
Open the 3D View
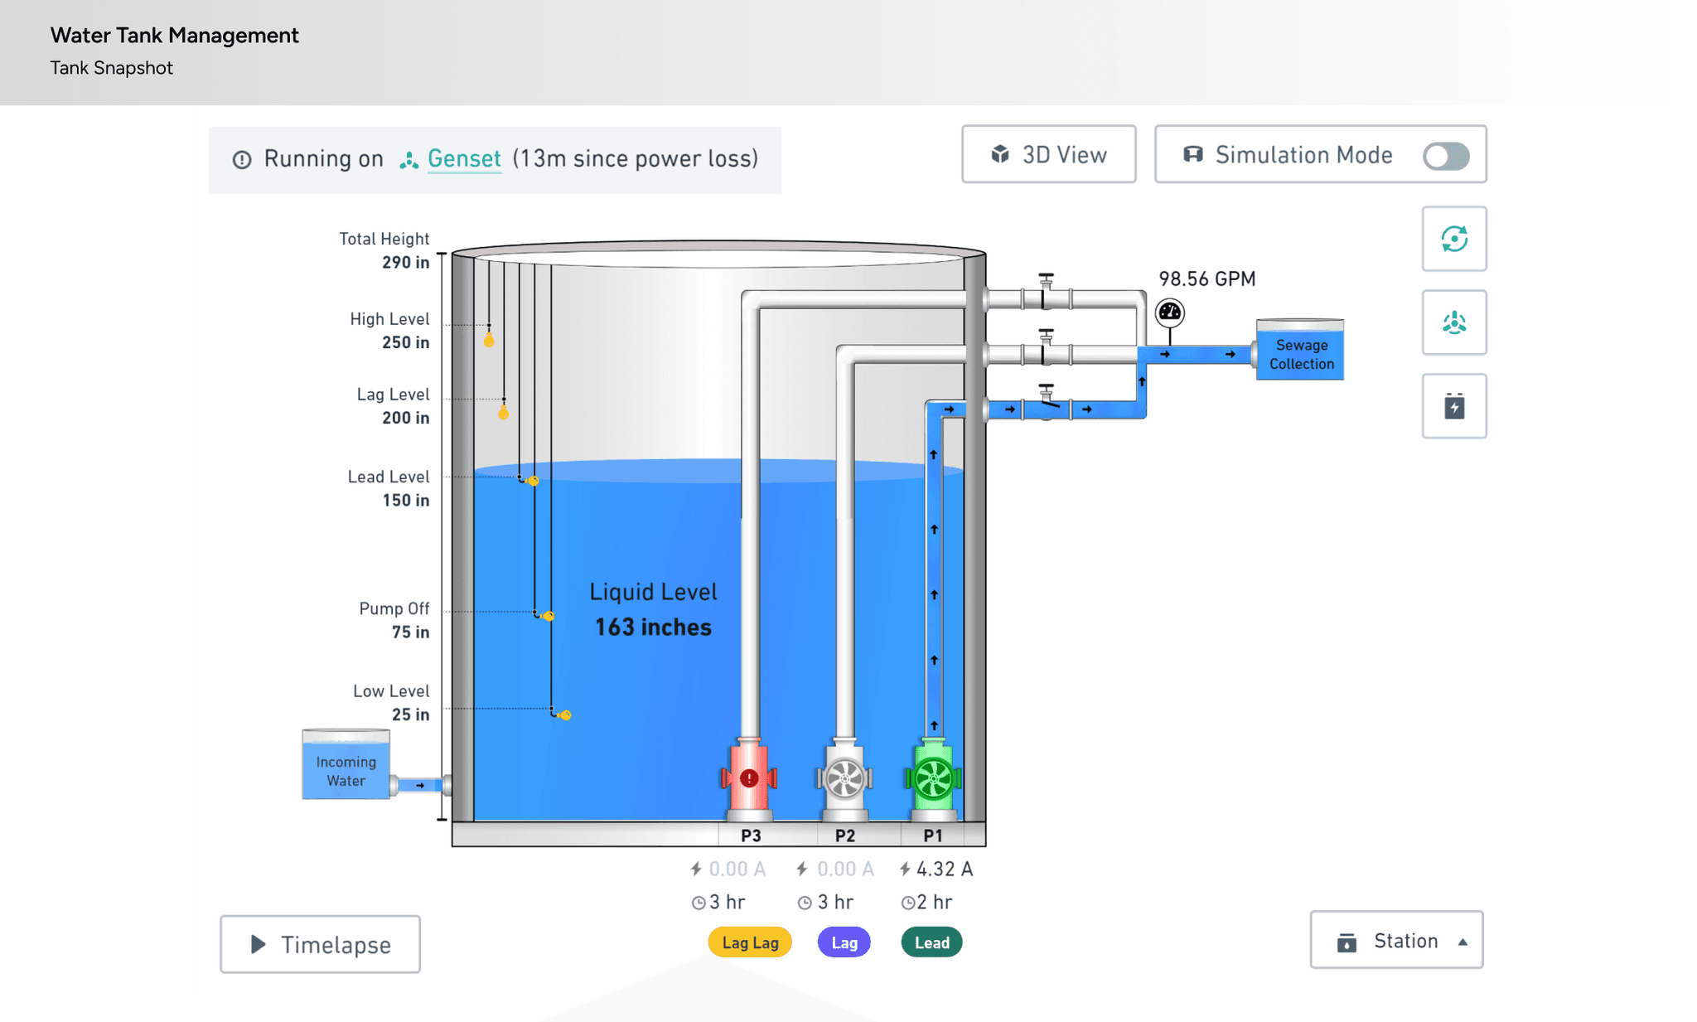pos(1048,155)
